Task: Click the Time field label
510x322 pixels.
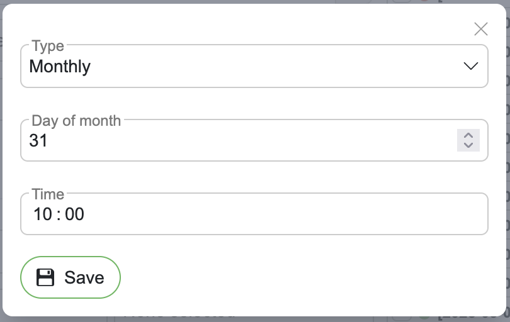Action: (x=48, y=194)
